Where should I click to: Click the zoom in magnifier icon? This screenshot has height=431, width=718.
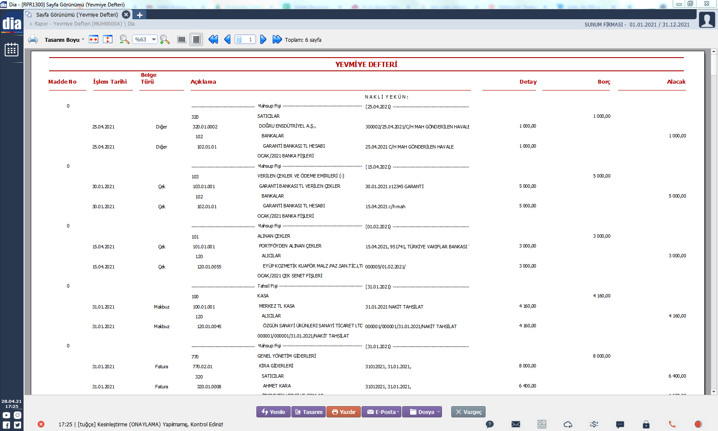165,40
